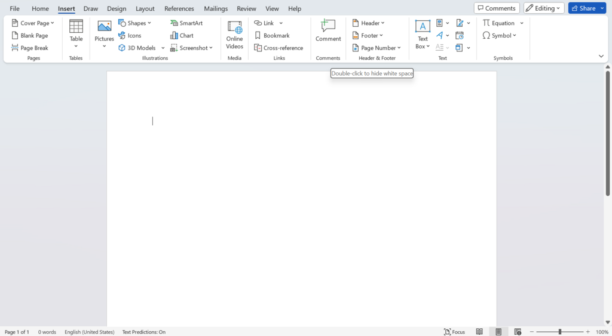This screenshot has height=336, width=612.
Task: Insert a SmartArt graphic
Action: click(x=186, y=23)
